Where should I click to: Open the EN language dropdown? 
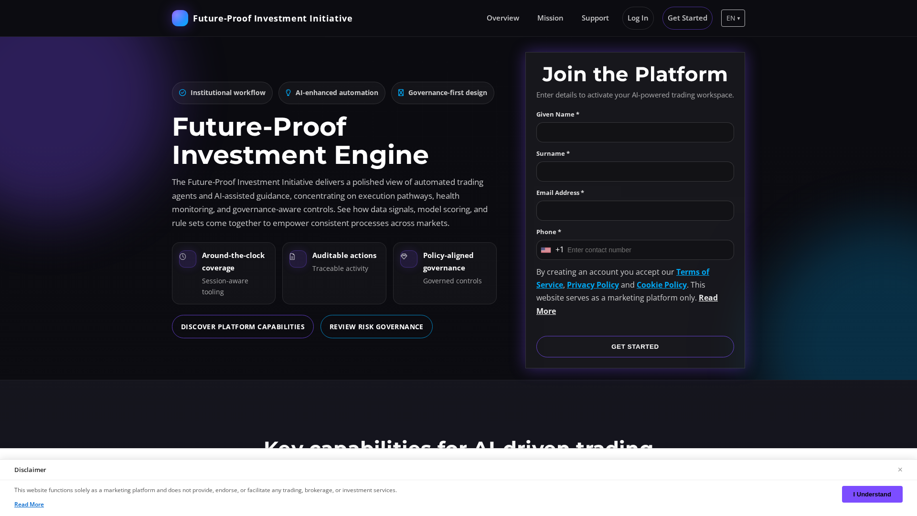[x=733, y=18]
